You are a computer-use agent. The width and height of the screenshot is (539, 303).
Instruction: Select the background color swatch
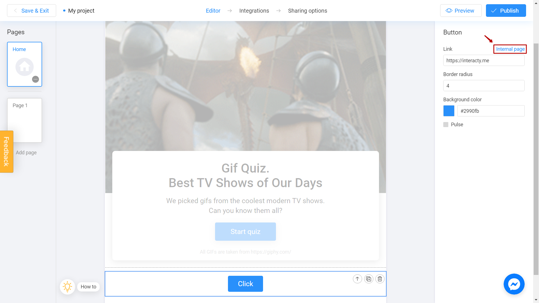click(449, 111)
